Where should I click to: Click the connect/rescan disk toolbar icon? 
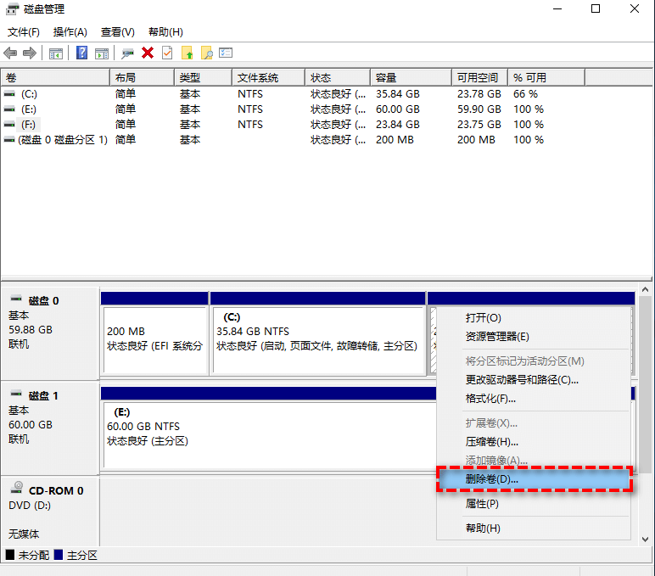(127, 53)
